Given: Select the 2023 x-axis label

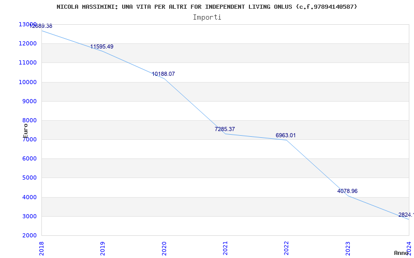Looking at the screenshot, I should pyautogui.click(x=348, y=249).
